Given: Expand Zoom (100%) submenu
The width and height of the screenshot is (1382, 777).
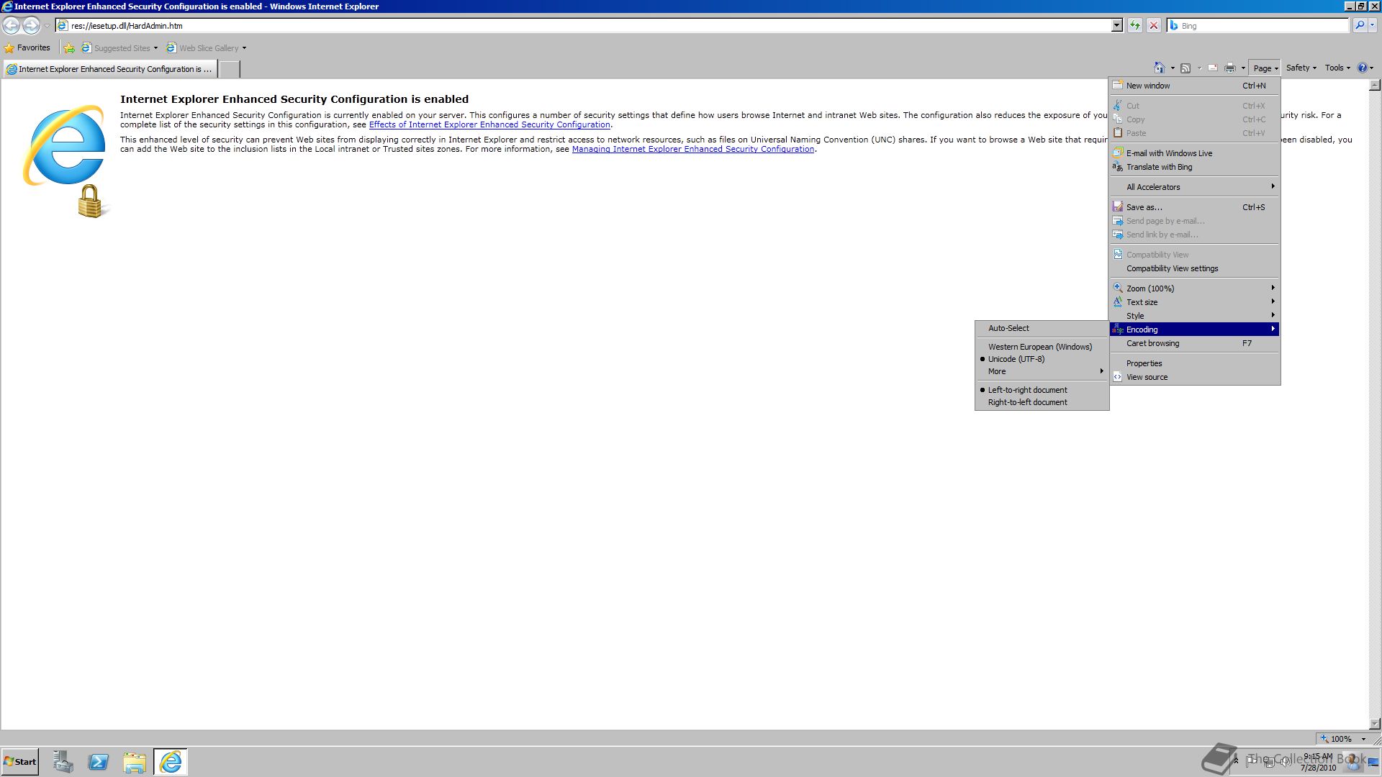Looking at the screenshot, I should pyautogui.click(x=1195, y=288).
